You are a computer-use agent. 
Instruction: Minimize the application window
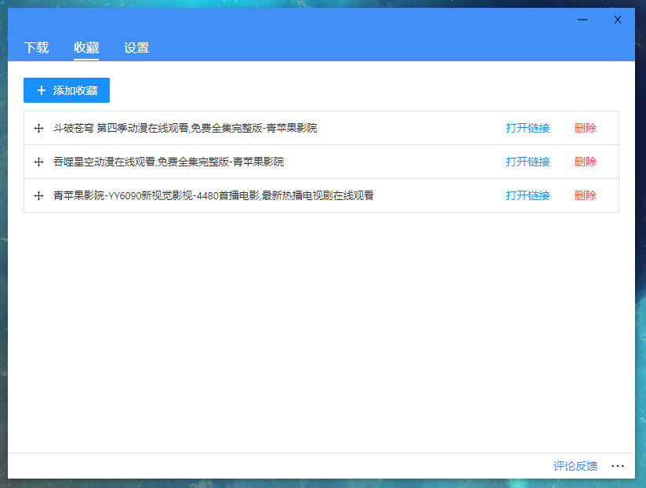click(x=582, y=20)
